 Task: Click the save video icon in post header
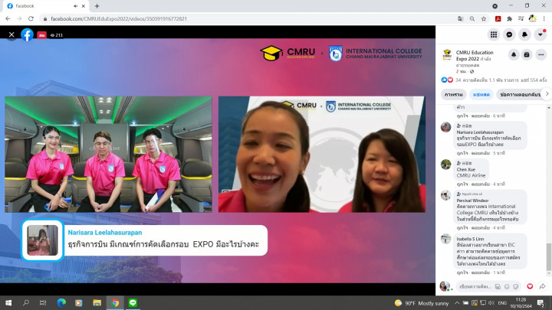click(x=527, y=54)
